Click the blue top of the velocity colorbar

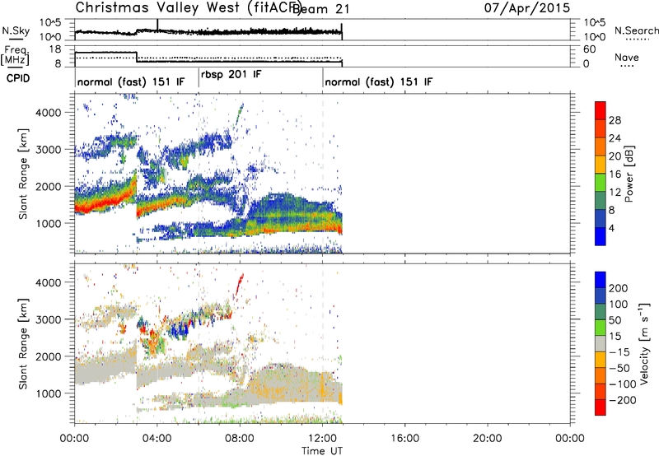tap(601, 280)
